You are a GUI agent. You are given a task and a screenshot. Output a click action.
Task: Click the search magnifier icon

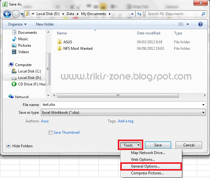click(x=203, y=14)
